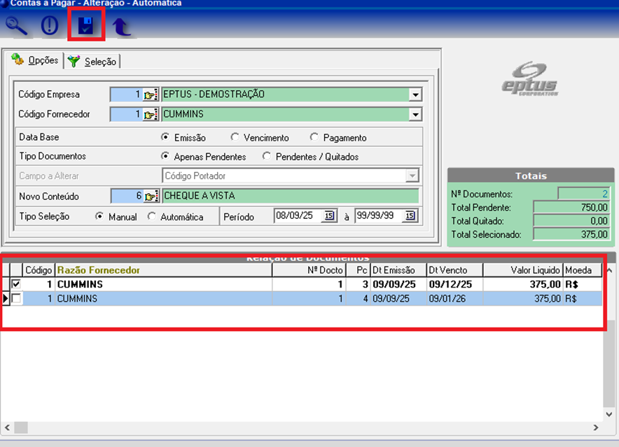Open calendar for period start date
The image size is (619, 447).
click(329, 216)
